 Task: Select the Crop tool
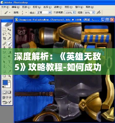coord(4,38)
